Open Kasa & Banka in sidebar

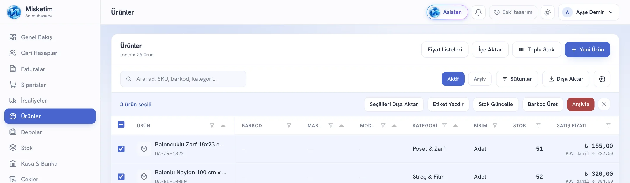(x=50, y=164)
